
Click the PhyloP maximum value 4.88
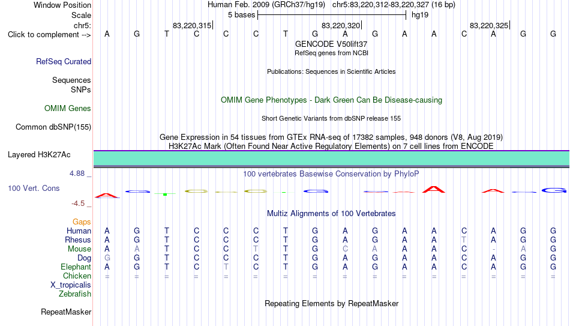pos(77,174)
